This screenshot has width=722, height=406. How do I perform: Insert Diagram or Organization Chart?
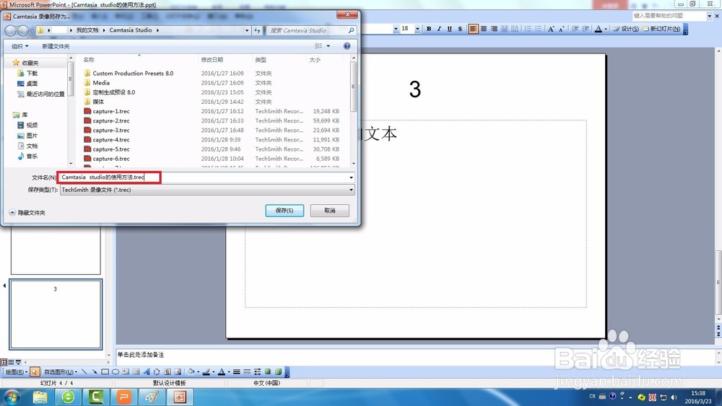(157, 371)
